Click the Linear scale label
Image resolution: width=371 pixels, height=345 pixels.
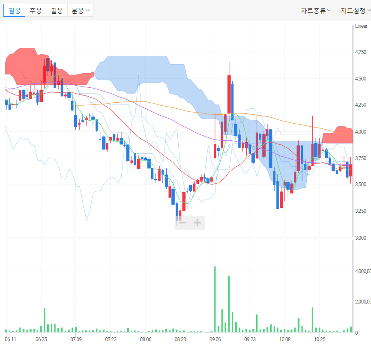(361, 26)
